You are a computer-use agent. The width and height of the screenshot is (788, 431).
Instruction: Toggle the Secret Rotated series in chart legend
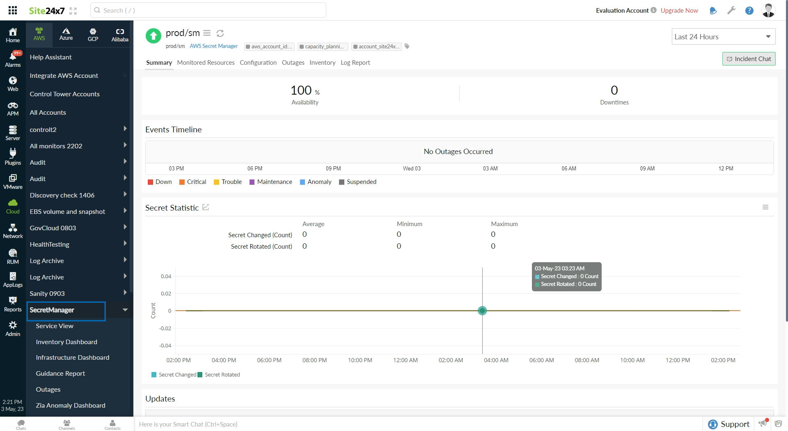pos(219,374)
